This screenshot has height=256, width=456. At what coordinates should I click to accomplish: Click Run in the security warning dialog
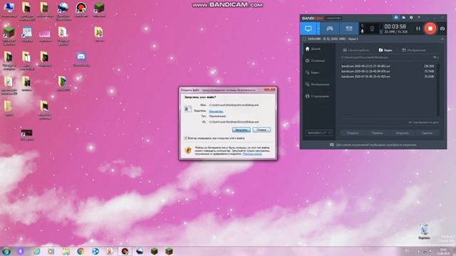pos(241,129)
